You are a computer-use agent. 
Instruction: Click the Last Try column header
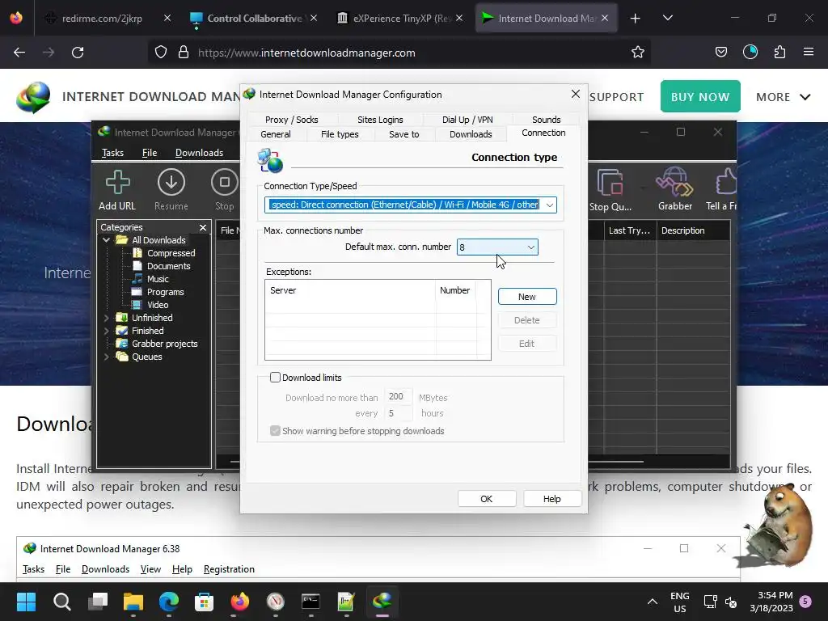(x=629, y=230)
